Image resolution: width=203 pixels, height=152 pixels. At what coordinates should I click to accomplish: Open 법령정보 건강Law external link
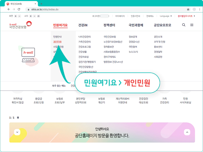click(x=113, y=62)
